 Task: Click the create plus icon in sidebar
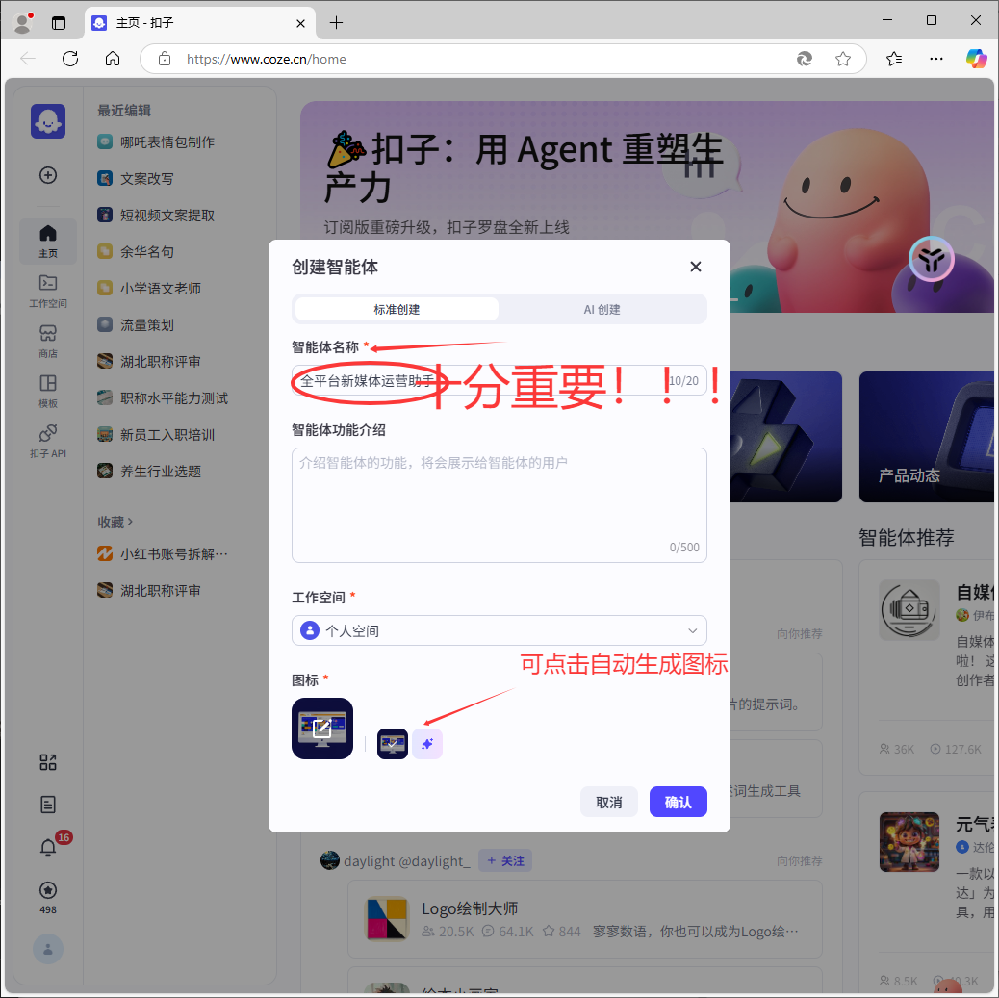click(48, 175)
